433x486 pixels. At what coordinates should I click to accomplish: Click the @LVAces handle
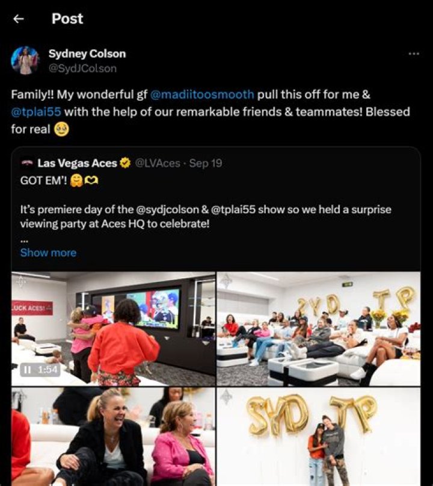(x=158, y=163)
